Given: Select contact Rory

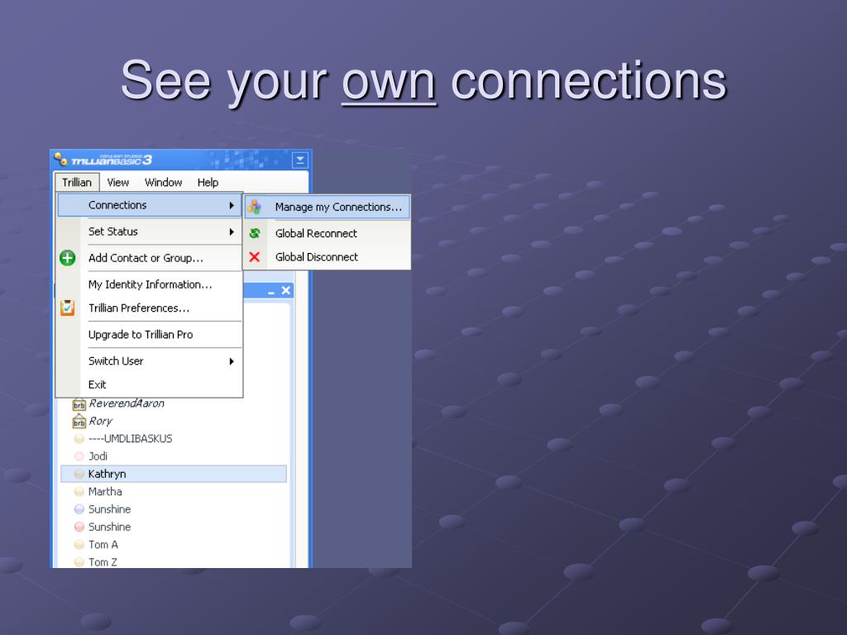Looking at the screenshot, I should coord(100,421).
